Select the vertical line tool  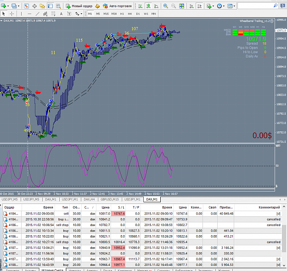pyautogui.click(x=21, y=14)
